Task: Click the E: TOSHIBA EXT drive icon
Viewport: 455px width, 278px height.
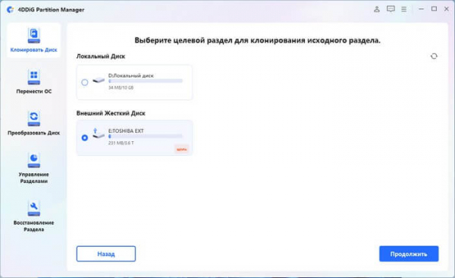Action: pos(99,134)
